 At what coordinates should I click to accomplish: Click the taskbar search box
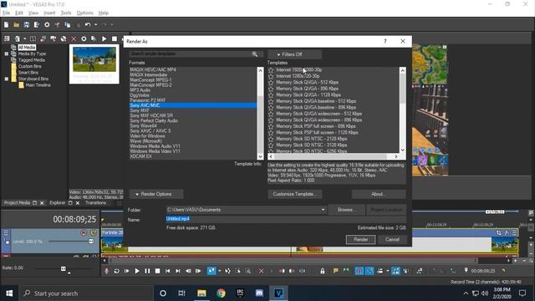click(x=86, y=293)
